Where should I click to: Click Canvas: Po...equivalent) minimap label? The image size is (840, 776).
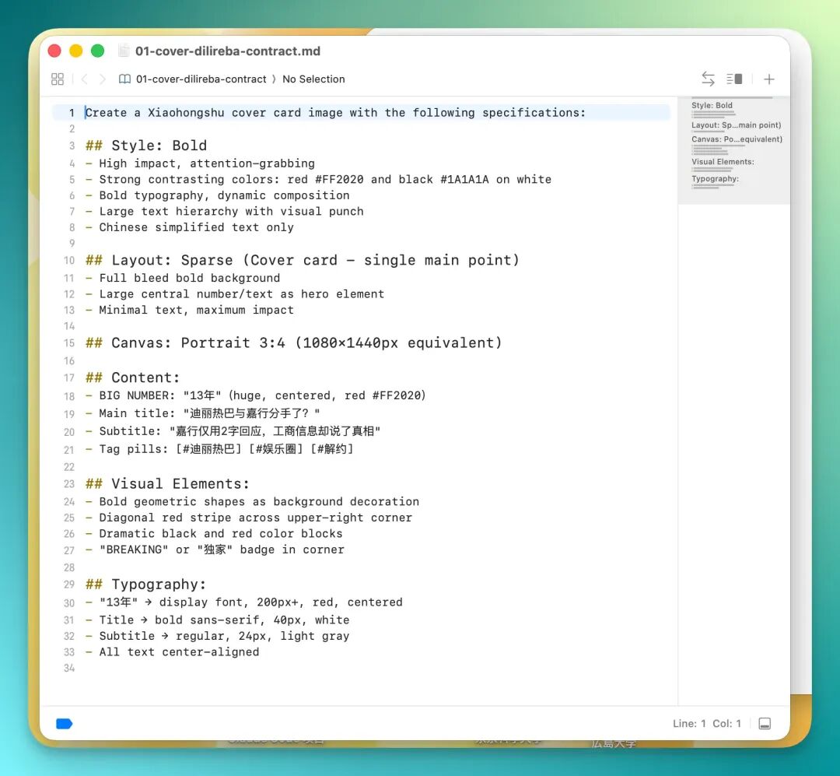(x=737, y=139)
